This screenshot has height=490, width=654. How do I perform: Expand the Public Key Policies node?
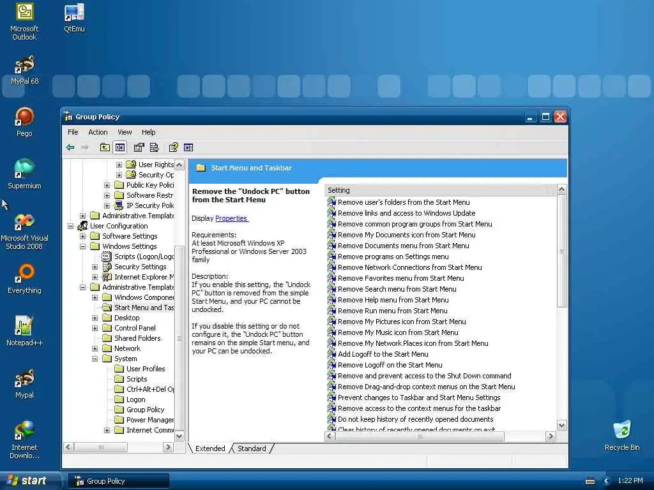pyautogui.click(x=107, y=186)
